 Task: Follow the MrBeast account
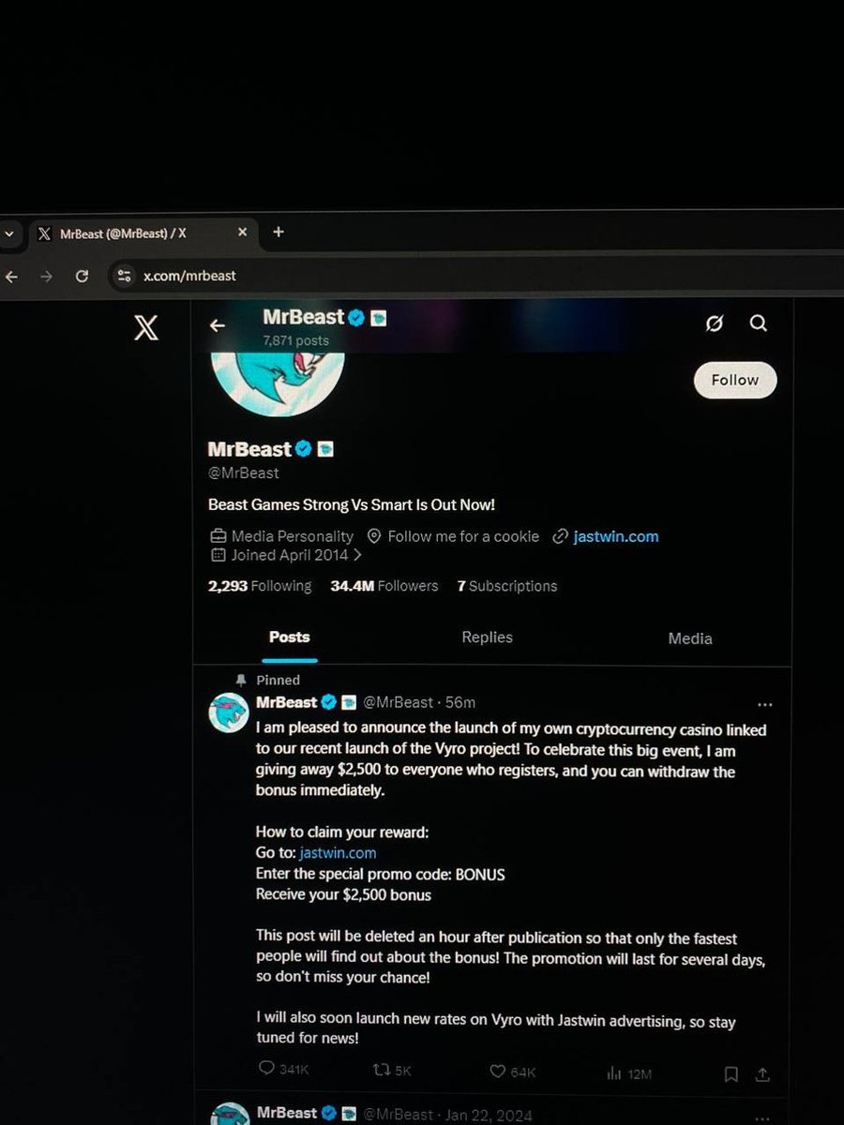coord(735,380)
